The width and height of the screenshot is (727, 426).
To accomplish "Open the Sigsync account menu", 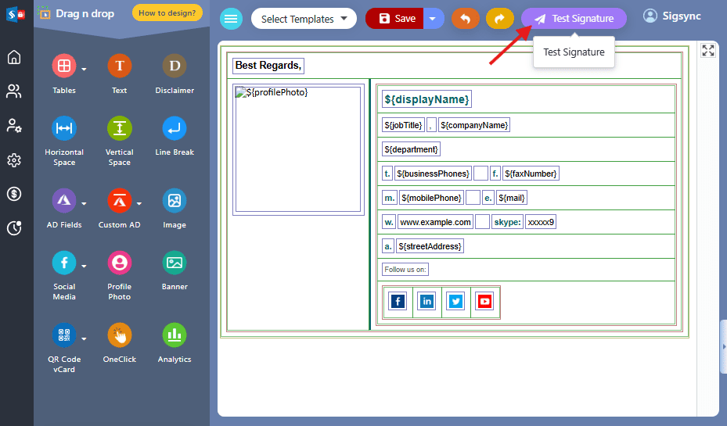I will coord(671,16).
